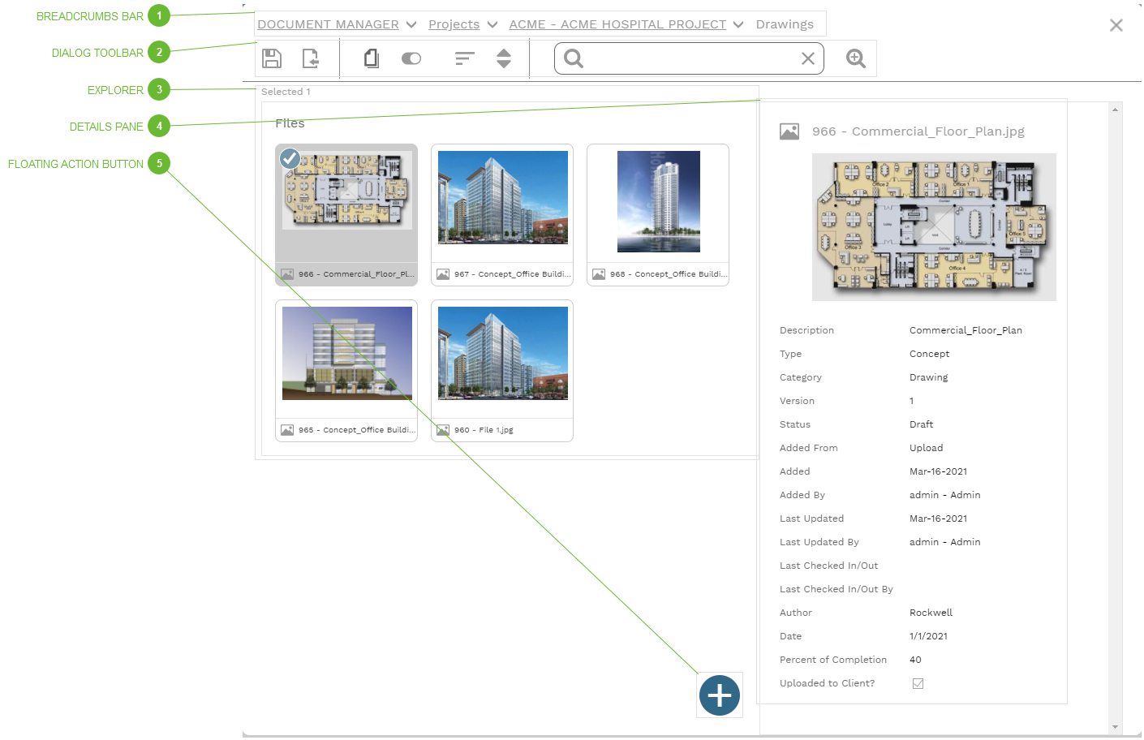Select the 960 File 1.jpg thumbnail

coord(502,354)
